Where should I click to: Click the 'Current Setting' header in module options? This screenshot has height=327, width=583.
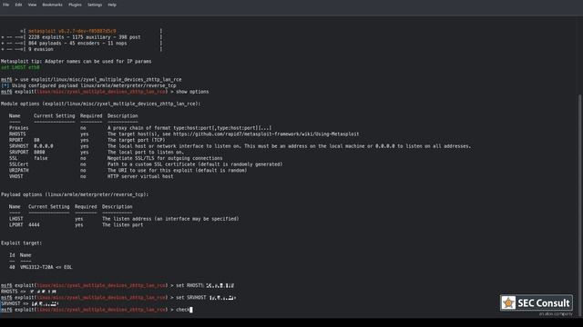point(55,115)
